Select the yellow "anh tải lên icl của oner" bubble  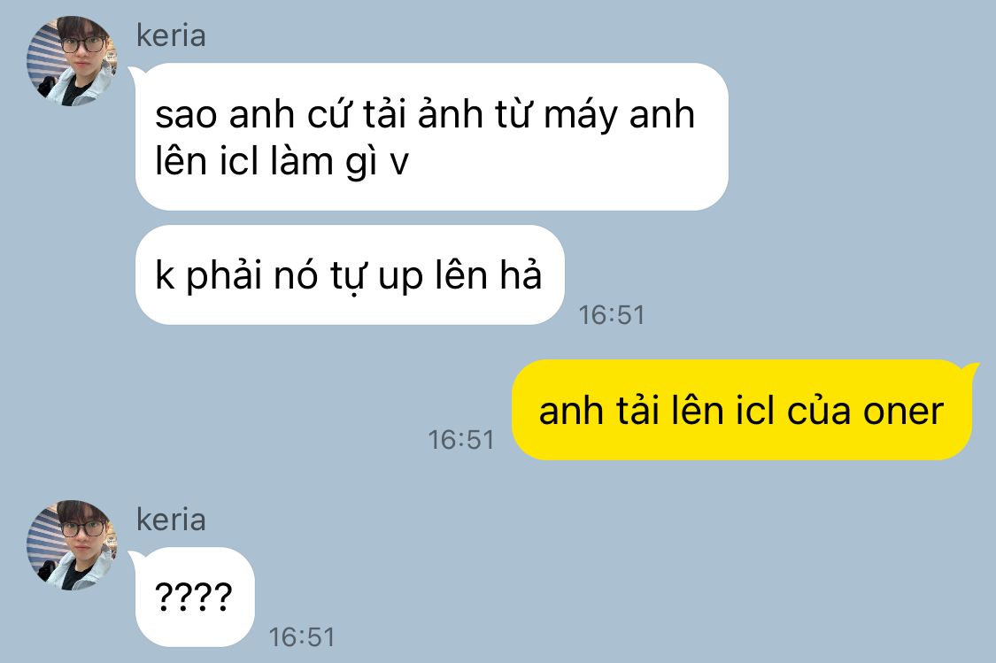click(x=742, y=410)
